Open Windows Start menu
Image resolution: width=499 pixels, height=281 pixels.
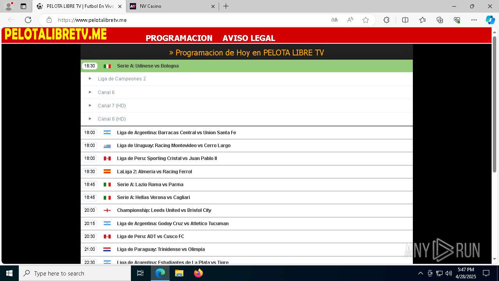coord(9,273)
